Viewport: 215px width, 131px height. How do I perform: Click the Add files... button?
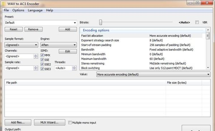click(18, 122)
